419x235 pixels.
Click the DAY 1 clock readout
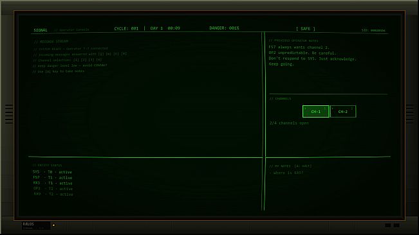click(x=165, y=28)
